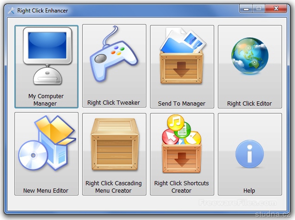Image resolution: width=295 pixels, height=220 pixels.
Task: Open My Computer Manager monitor tile
Action: 46,67
